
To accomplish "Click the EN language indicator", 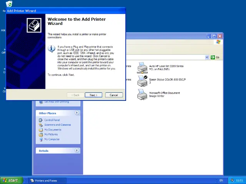I will tap(221, 181).
